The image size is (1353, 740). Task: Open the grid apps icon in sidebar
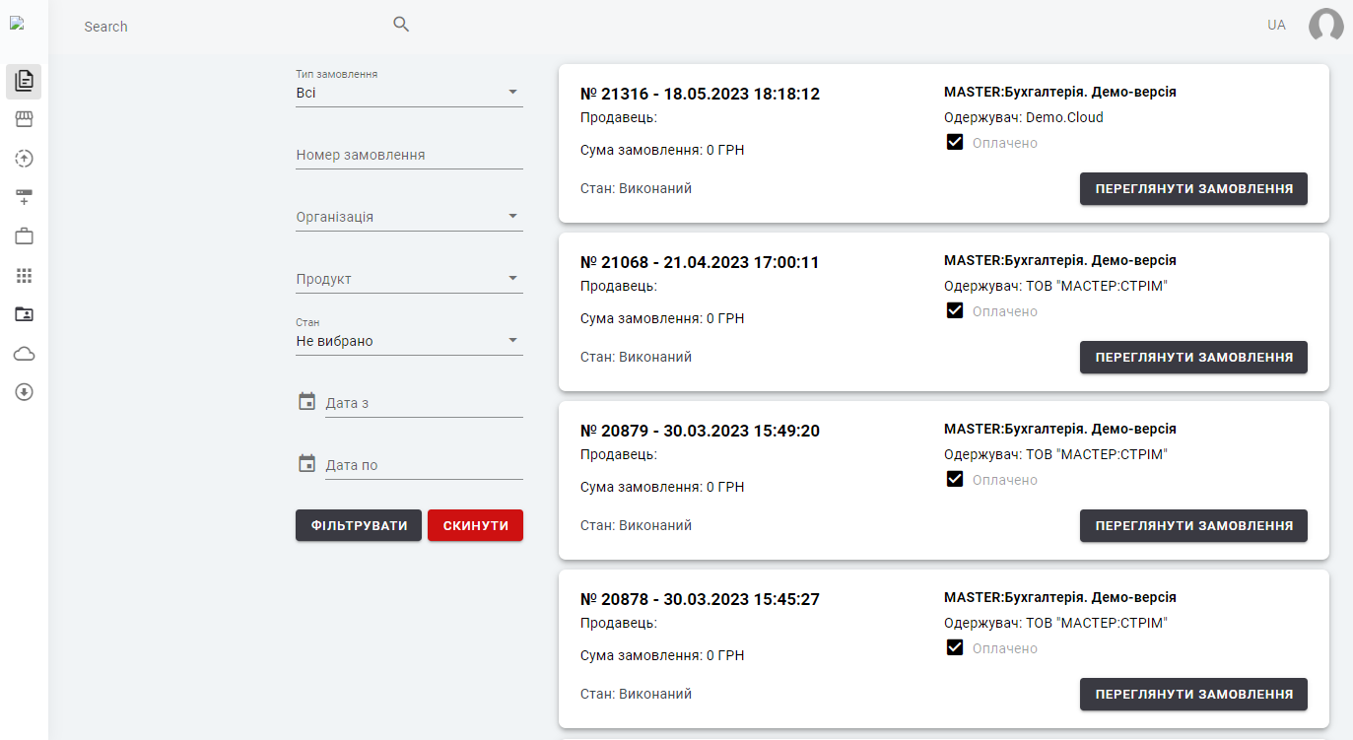click(24, 275)
